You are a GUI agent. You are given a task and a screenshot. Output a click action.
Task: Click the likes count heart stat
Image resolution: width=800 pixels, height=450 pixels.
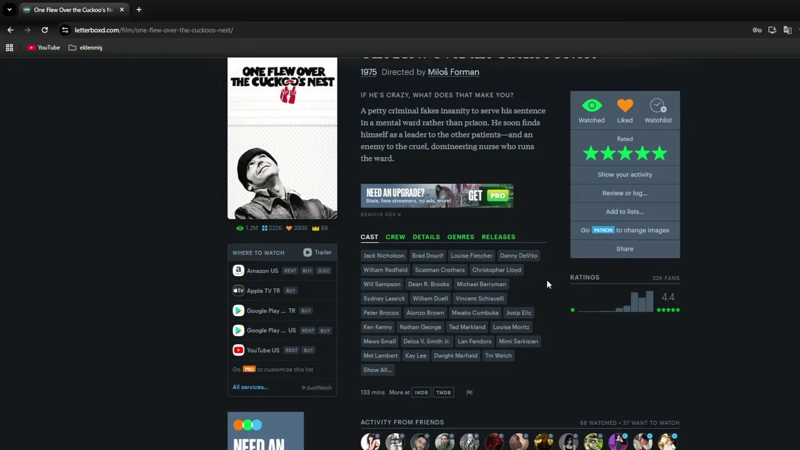pyautogui.click(x=297, y=228)
